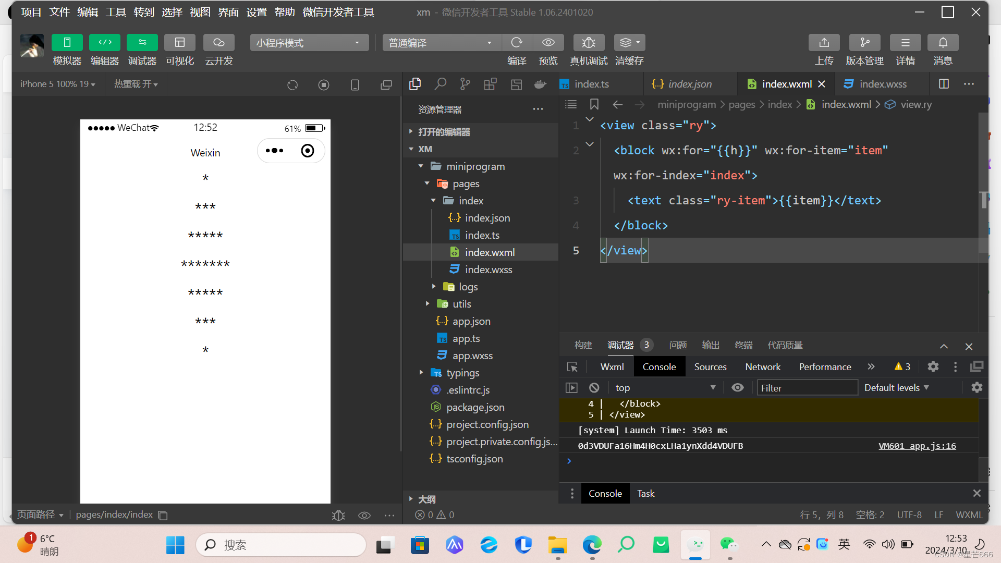
Task: Click the 编译 refresh icon
Action: (x=517, y=43)
